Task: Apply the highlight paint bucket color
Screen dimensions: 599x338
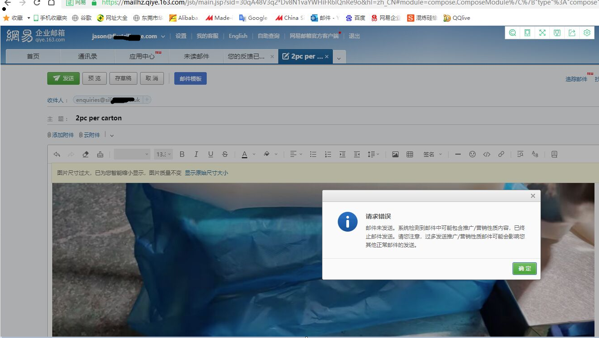Action: [x=267, y=154]
